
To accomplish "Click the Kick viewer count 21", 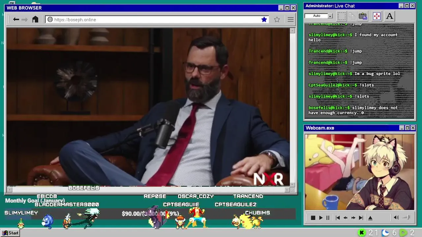I will click(373, 233).
